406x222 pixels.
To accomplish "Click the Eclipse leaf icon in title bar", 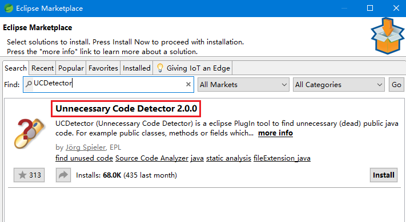I will click(x=9, y=9).
